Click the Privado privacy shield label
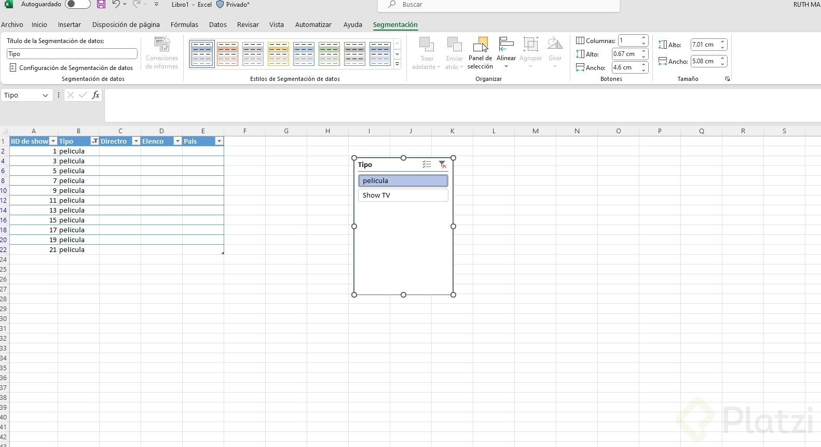This screenshot has width=821, height=447. pos(233,4)
